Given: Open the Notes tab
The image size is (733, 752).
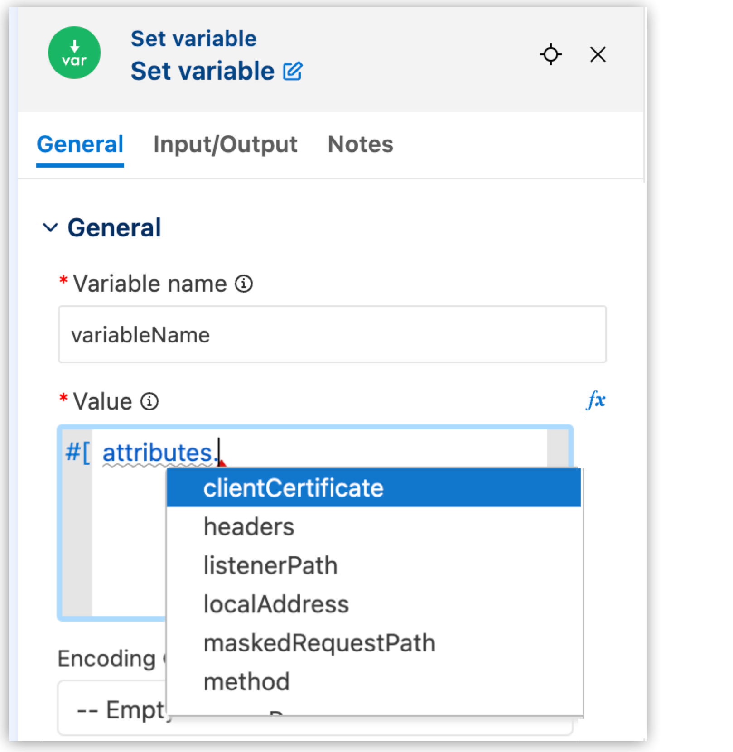Looking at the screenshot, I should [x=361, y=145].
